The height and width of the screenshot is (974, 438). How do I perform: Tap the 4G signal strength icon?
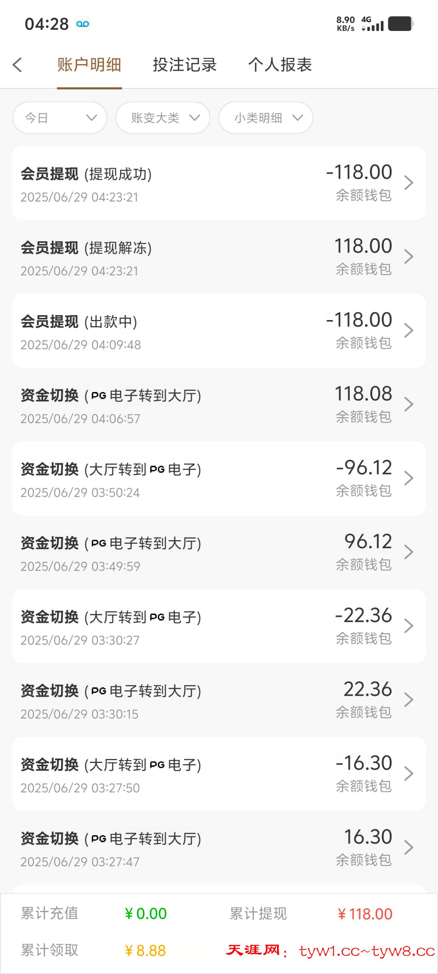[373, 24]
